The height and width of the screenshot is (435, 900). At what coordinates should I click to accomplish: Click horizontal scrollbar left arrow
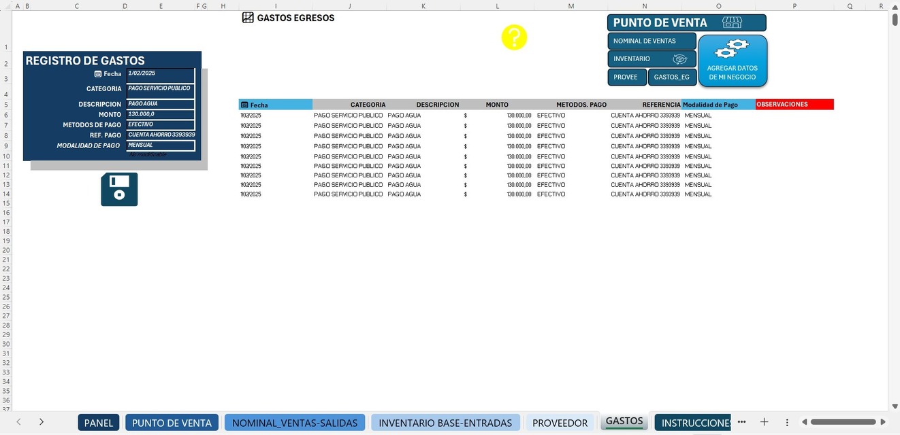coord(804,422)
